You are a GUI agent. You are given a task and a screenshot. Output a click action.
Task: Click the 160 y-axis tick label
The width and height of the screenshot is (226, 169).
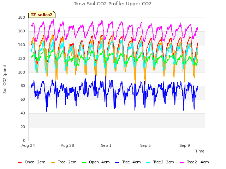[22, 31]
